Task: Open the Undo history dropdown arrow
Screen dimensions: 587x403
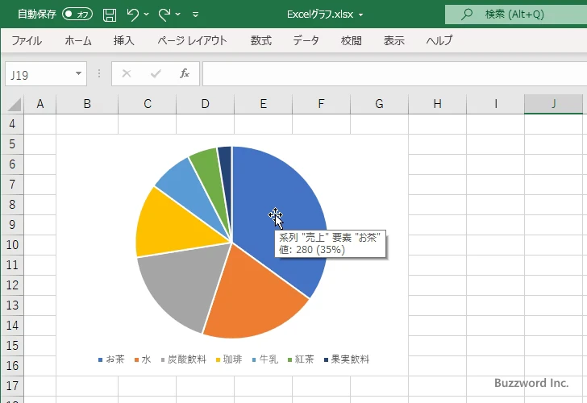Action: click(147, 15)
